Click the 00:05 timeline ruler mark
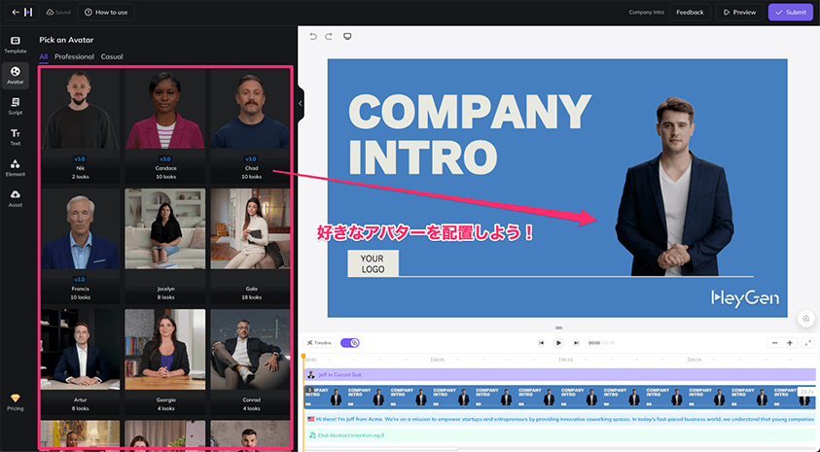The width and height of the screenshot is (820, 452). click(438, 360)
